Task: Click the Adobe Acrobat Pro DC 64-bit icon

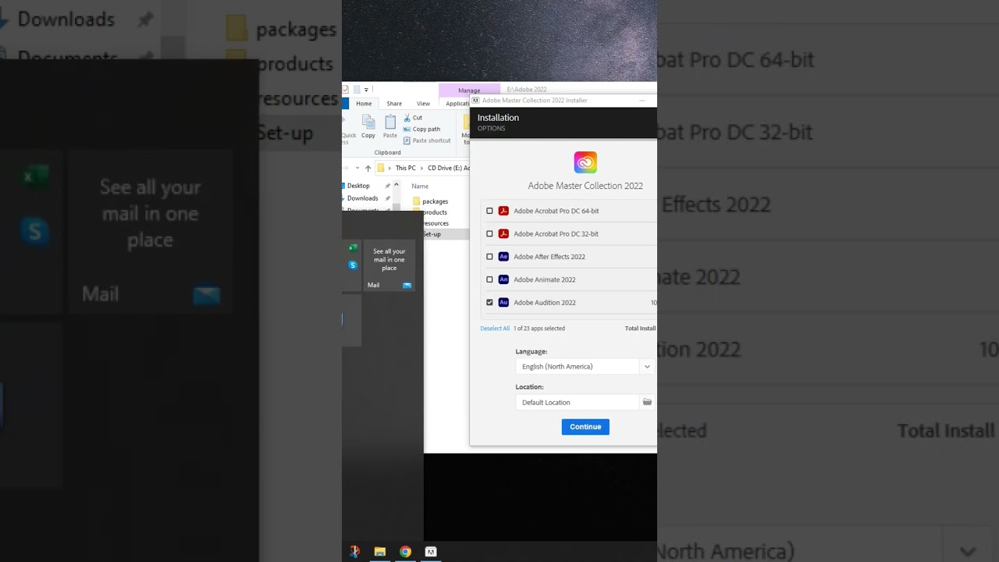Action: pyautogui.click(x=503, y=211)
